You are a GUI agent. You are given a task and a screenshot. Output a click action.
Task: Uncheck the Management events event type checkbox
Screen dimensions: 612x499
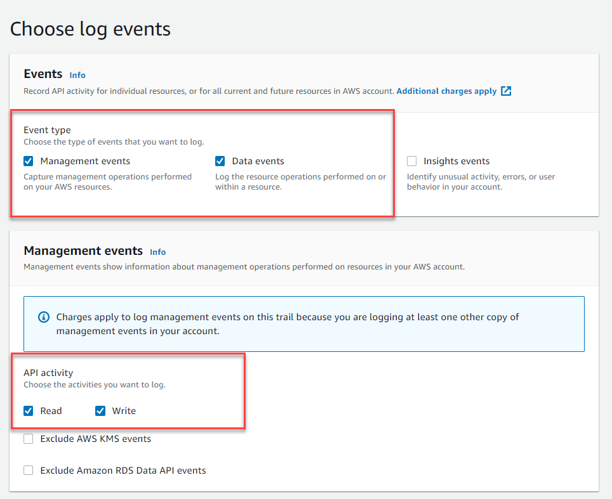pyautogui.click(x=29, y=161)
